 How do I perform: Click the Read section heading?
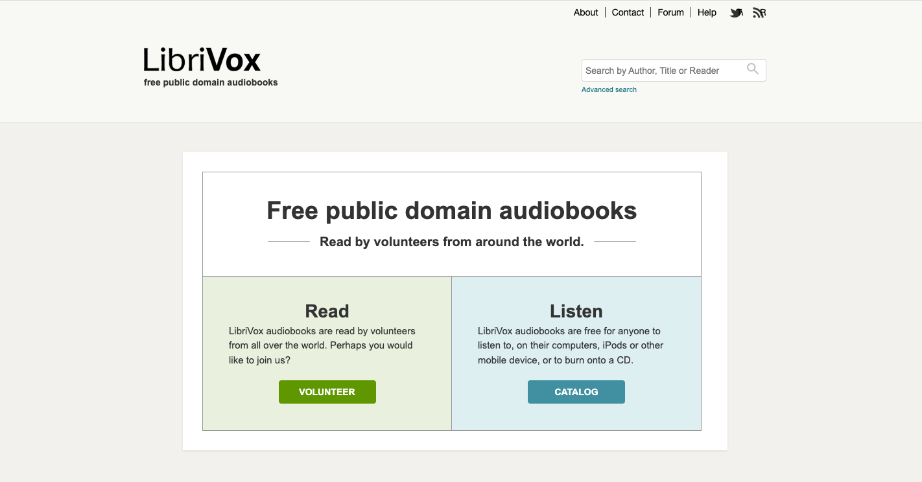[327, 311]
